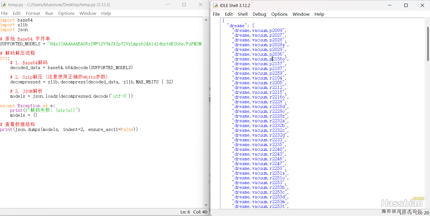430x216 pixels.
Task: Click 'dreame.vacuum.p2157' in shell output
Action: pos(259,64)
